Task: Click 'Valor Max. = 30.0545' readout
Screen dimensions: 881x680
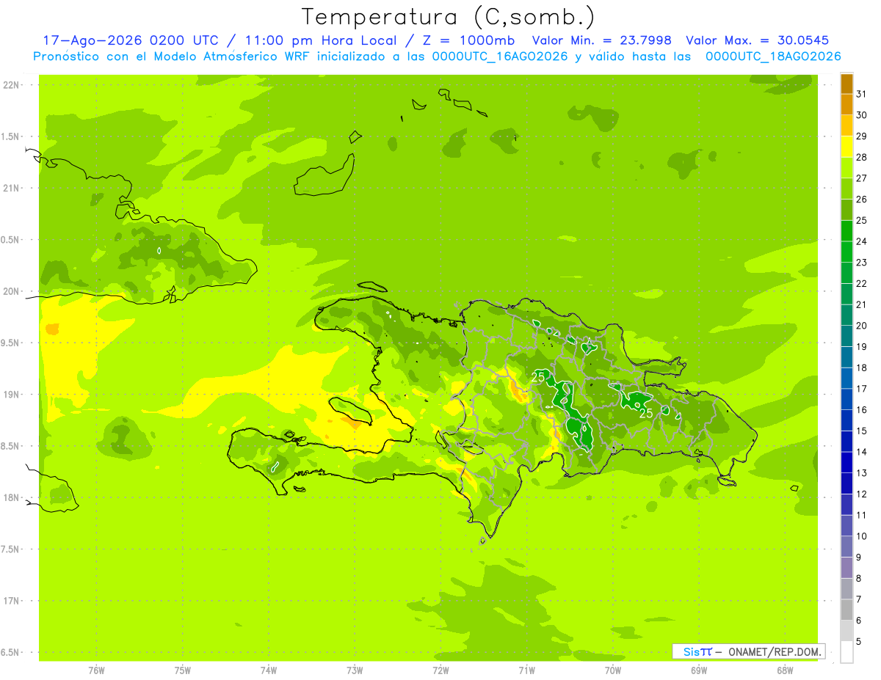Action: 758,40
